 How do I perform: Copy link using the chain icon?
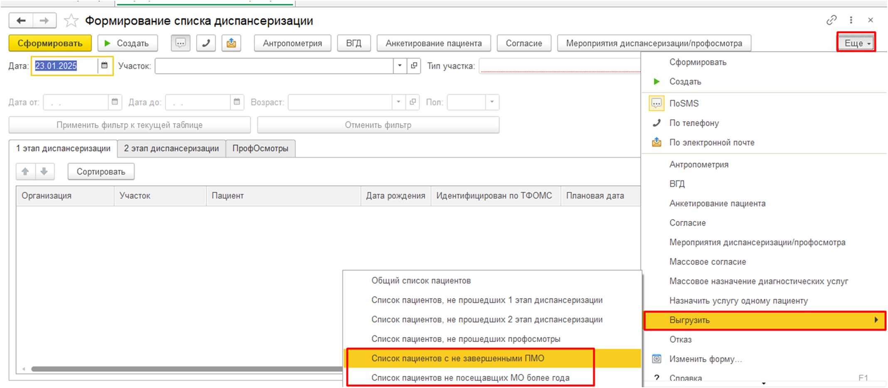pyautogui.click(x=831, y=20)
